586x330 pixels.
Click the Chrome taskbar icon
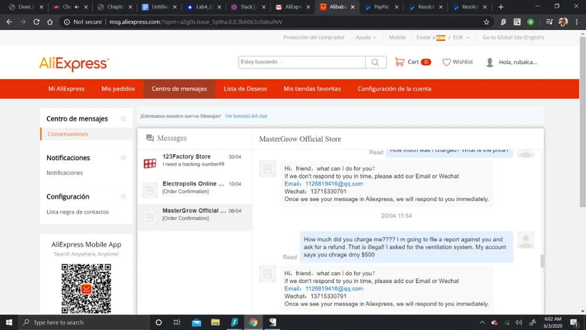(x=253, y=322)
